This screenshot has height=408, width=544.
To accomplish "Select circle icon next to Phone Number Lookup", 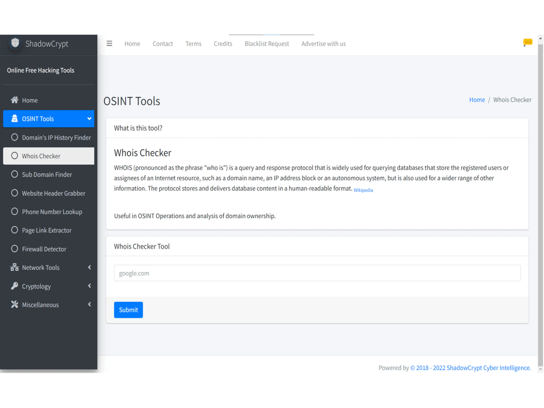I will point(15,211).
